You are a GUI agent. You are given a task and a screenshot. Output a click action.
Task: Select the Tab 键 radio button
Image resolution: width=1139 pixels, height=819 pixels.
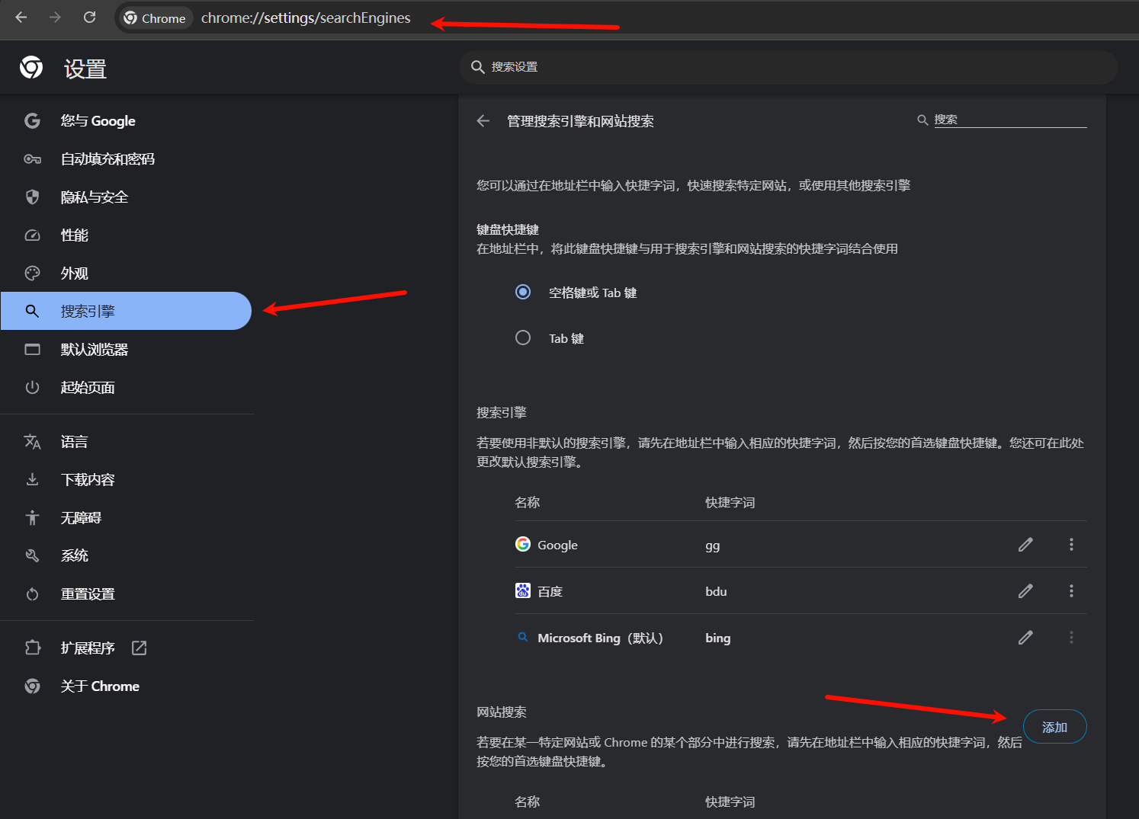point(523,338)
